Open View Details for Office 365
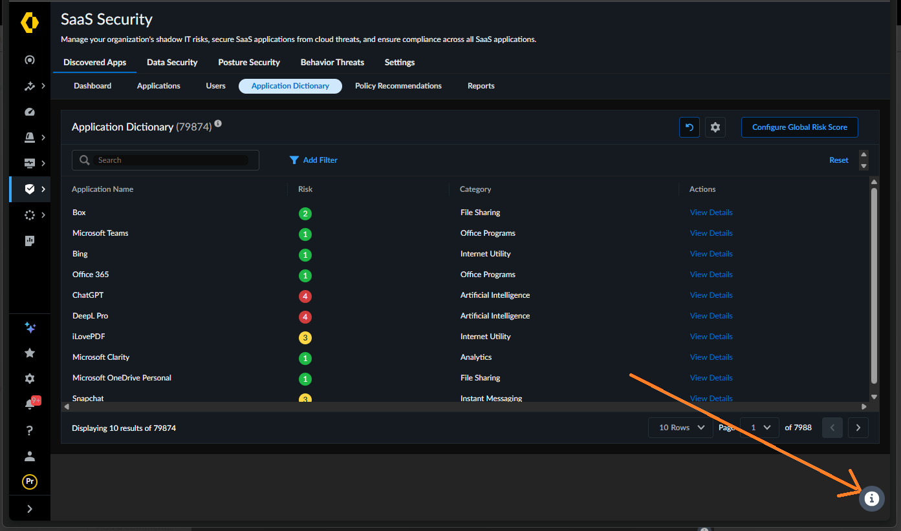 click(x=711, y=275)
